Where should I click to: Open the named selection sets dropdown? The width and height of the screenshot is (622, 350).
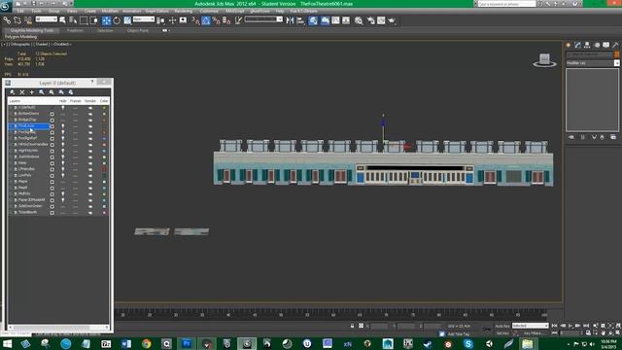click(263, 19)
